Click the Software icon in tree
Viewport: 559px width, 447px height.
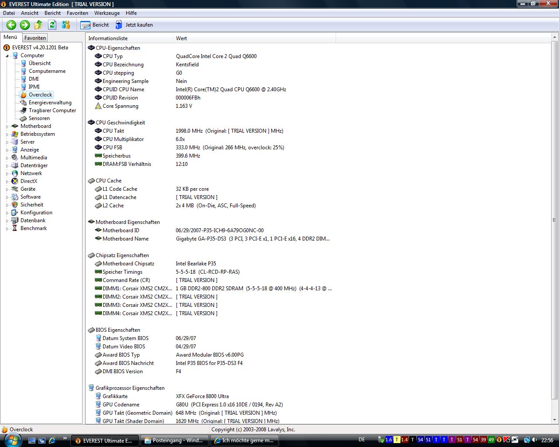click(15, 197)
